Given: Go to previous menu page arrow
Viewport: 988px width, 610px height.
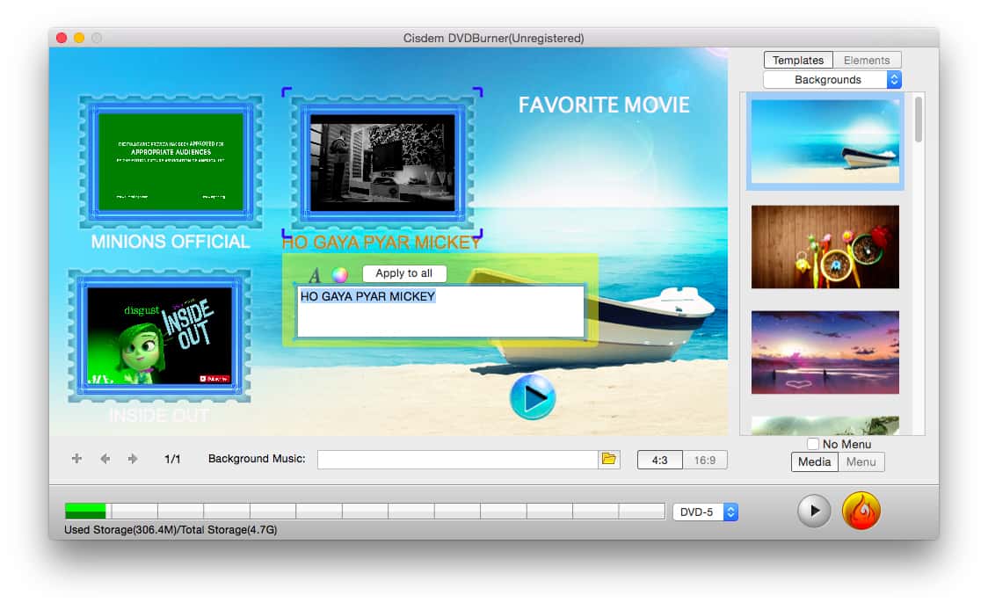Looking at the screenshot, I should pyautogui.click(x=105, y=459).
